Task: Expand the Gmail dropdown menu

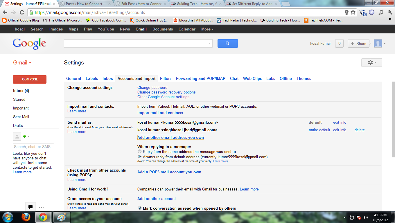Action: coord(22,63)
